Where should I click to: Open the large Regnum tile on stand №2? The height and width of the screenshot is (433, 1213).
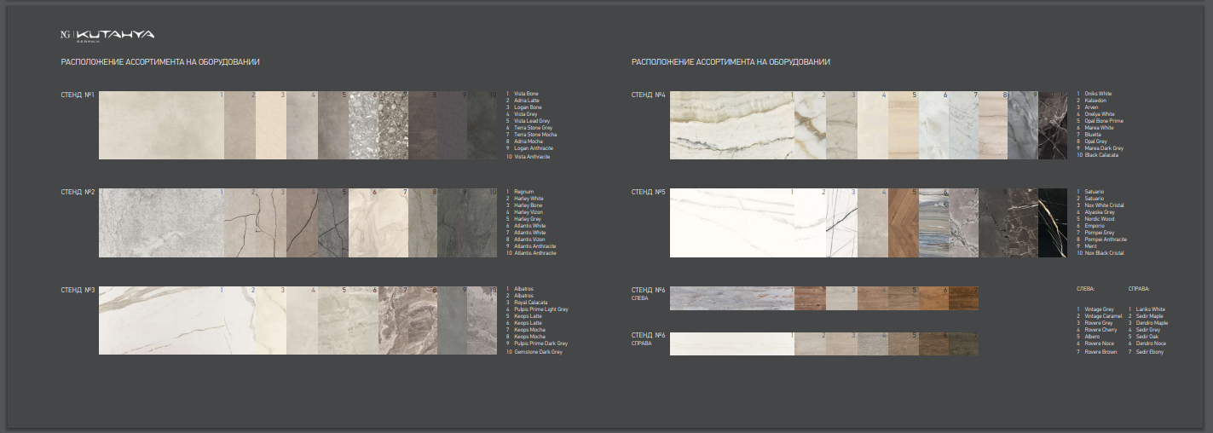161,222
